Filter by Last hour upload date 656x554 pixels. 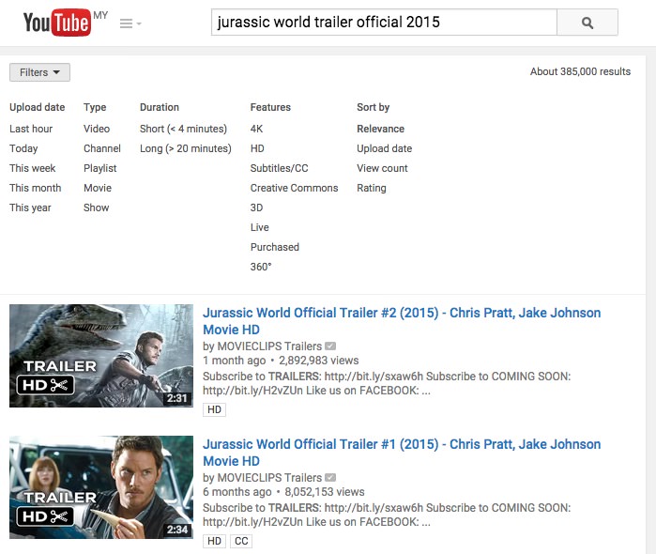pos(31,129)
